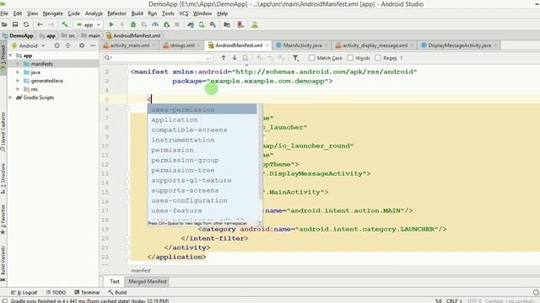Select permission-group suggestion
540x303 pixels.
[202, 160]
